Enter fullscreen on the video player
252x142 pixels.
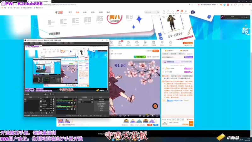(157, 115)
